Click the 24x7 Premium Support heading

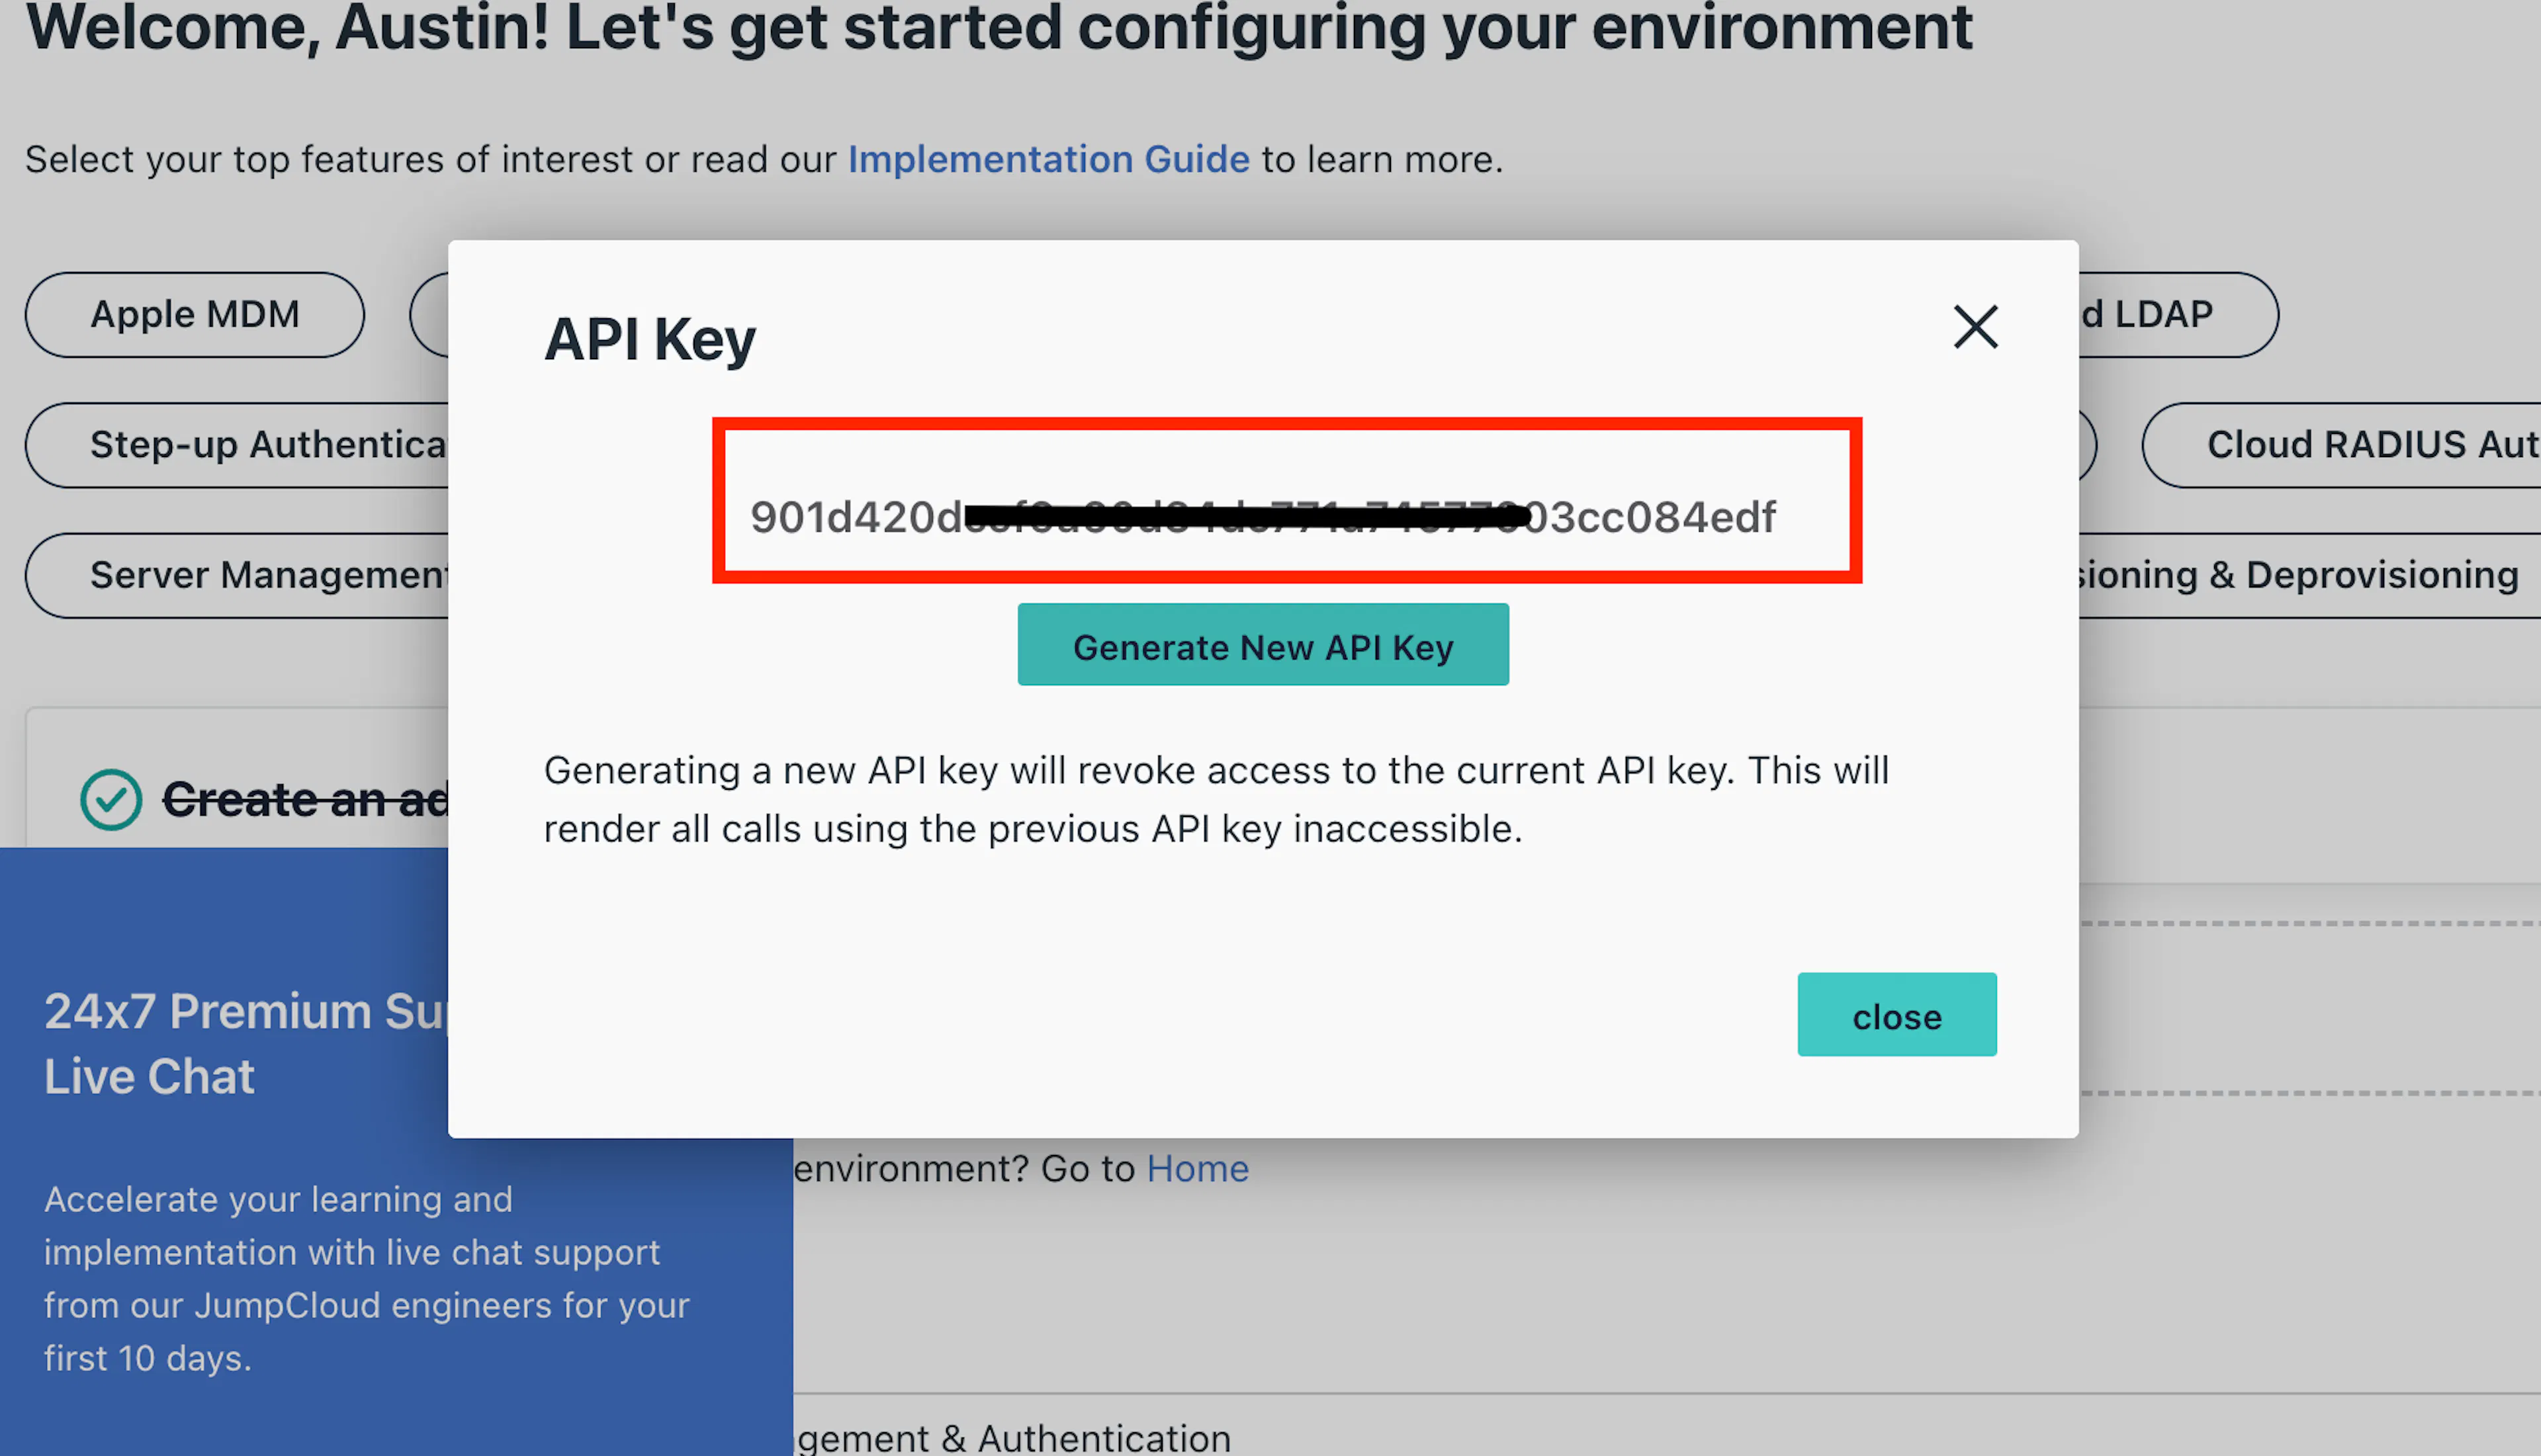click(246, 1043)
